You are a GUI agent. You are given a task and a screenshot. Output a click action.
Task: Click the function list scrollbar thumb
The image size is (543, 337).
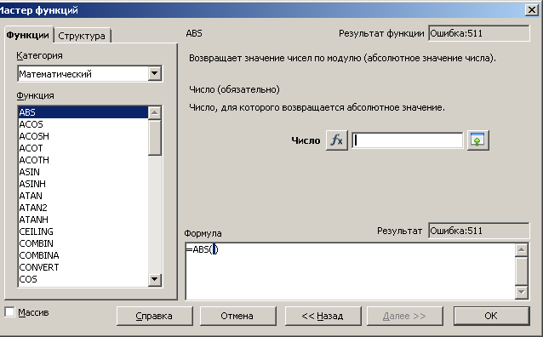[x=154, y=138]
